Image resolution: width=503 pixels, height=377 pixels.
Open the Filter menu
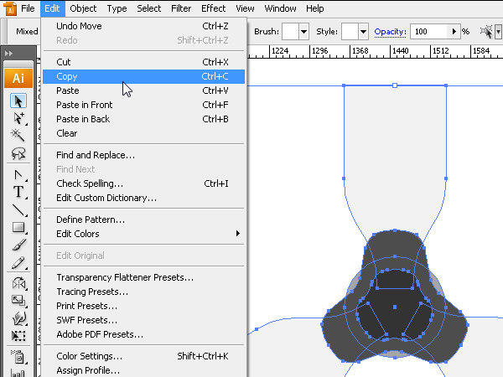181,8
